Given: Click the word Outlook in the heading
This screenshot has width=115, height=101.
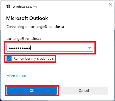Looking at the screenshot, I should [39, 18].
